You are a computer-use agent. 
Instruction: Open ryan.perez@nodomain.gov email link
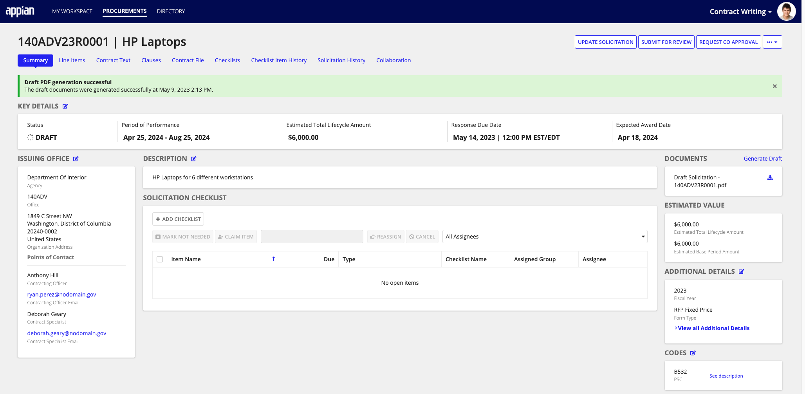[x=61, y=295]
